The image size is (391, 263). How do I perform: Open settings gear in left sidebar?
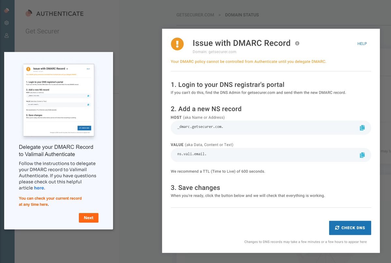tap(7, 23)
